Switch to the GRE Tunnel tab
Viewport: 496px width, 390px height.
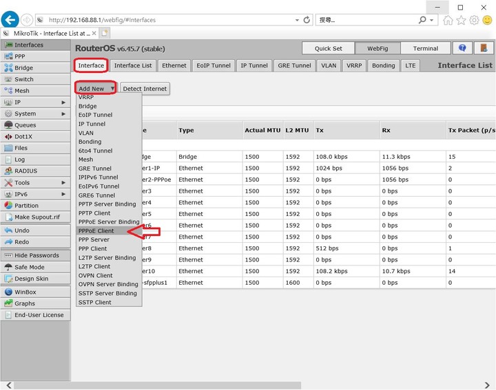pos(295,65)
